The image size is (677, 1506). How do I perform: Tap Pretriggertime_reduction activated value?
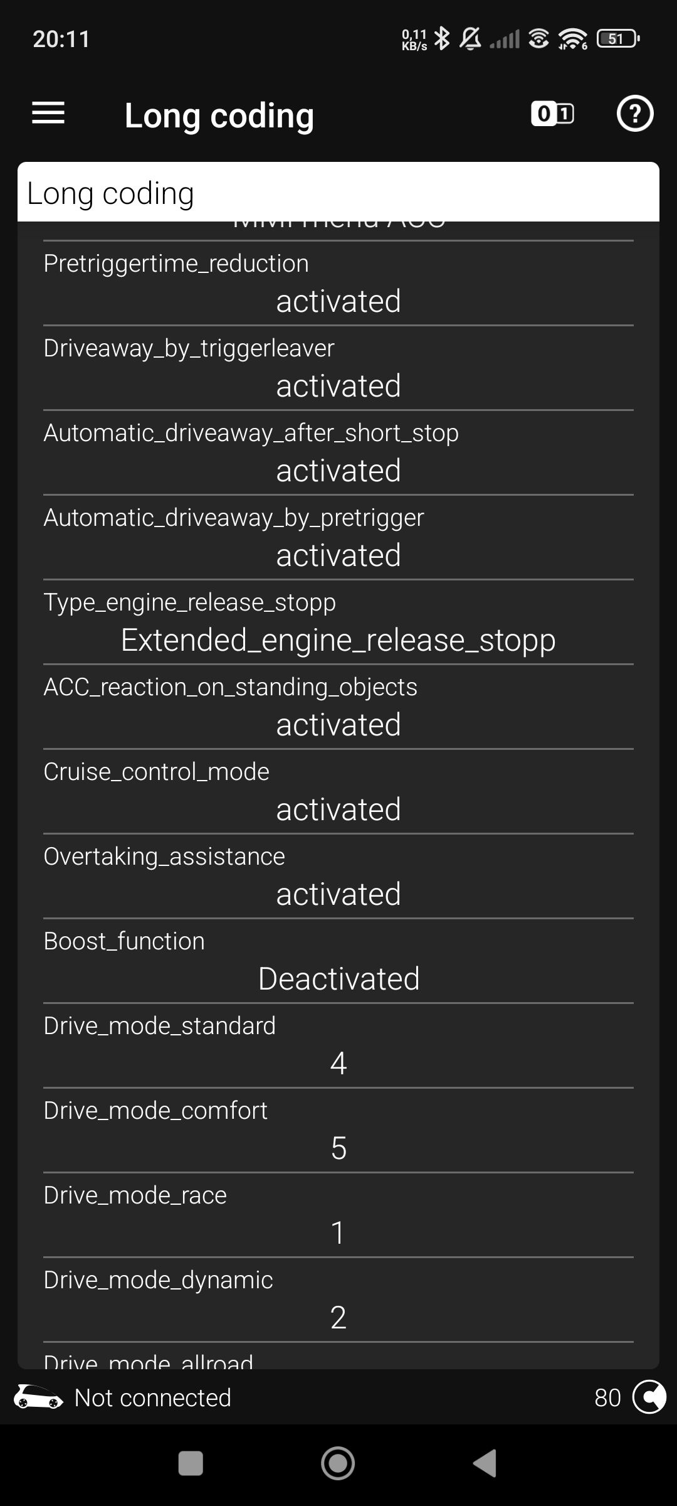338,301
